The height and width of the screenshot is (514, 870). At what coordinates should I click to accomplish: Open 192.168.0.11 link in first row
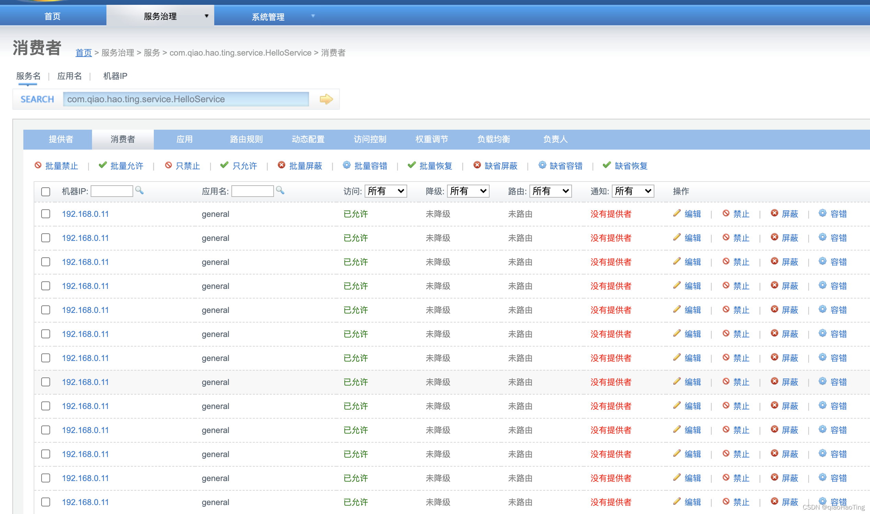(x=85, y=214)
